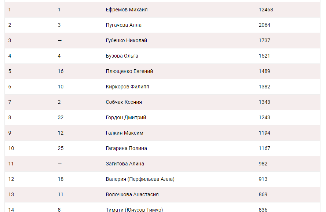The image size is (326, 212).
Task: Click on Губенко Николай in the table
Action: (126, 40)
